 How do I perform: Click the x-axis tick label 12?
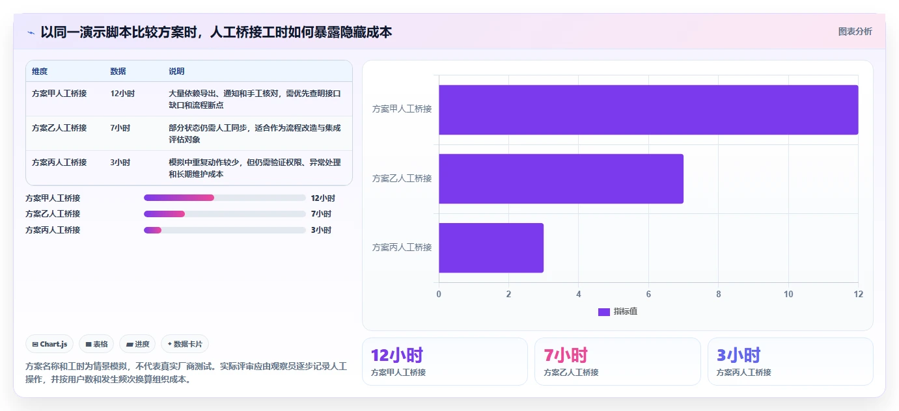[858, 294]
